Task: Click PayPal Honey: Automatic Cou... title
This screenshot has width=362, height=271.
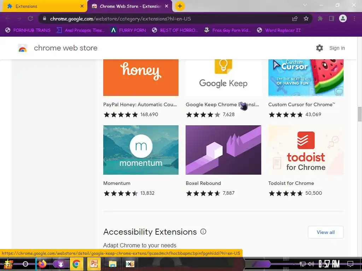Action: pos(140,104)
